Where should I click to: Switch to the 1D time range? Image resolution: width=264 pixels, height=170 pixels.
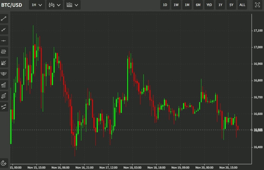coord(165,5)
